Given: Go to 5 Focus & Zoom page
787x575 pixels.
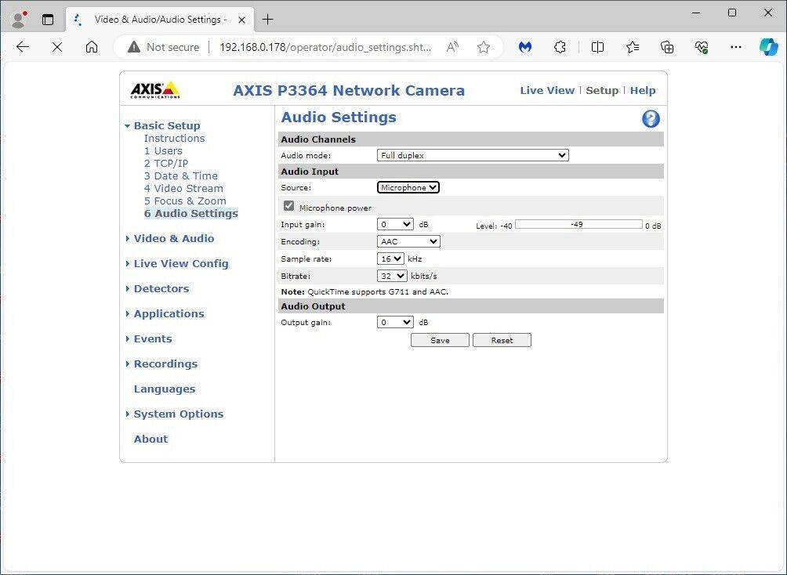Looking at the screenshot, I should pos(185,201).
